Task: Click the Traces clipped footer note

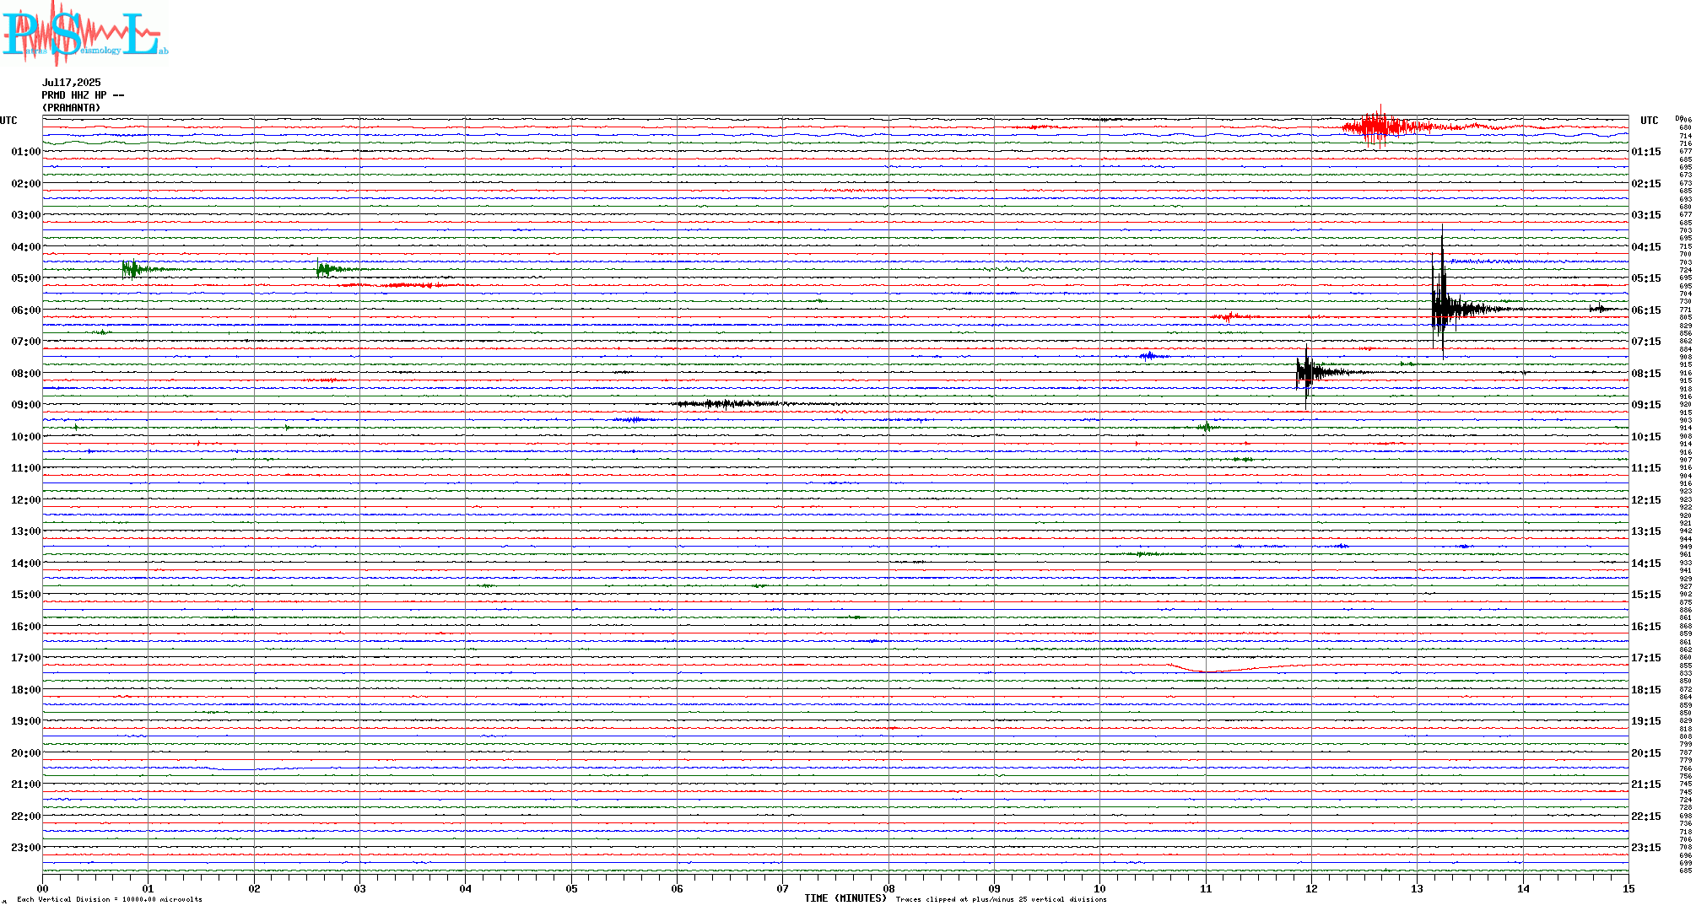Action: point(1001,899)
